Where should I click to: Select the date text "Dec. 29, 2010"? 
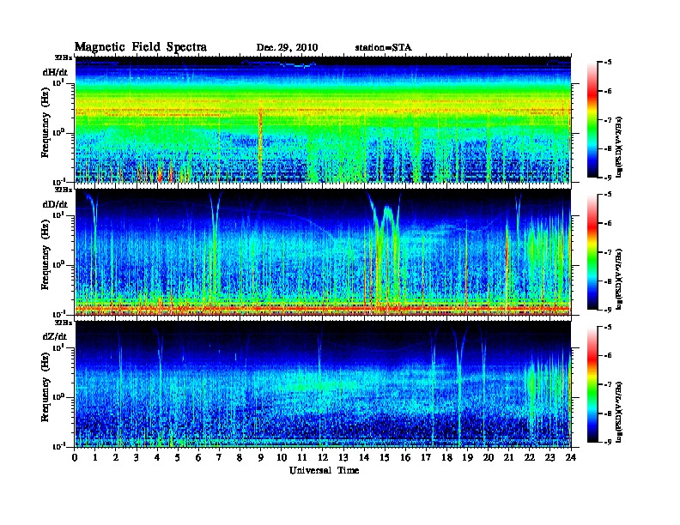click(x=287, y=48)
